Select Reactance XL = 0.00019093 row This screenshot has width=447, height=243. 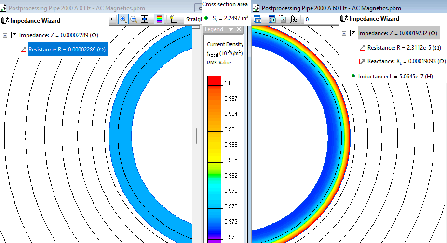pyautogui.click(x=406, y=61)
